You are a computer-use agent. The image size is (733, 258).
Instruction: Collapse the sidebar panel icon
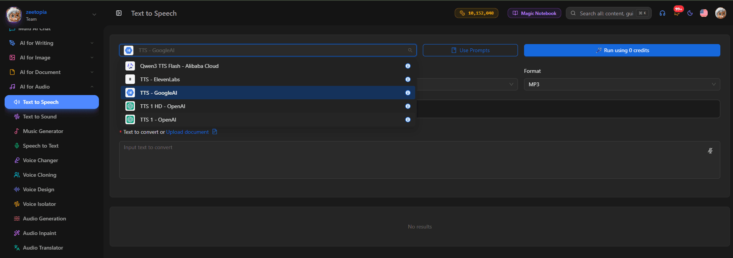click(x=119, y=13)
